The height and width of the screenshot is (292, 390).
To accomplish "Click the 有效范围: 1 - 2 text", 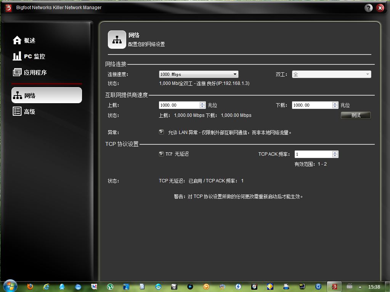I will (x=311, y=164).
